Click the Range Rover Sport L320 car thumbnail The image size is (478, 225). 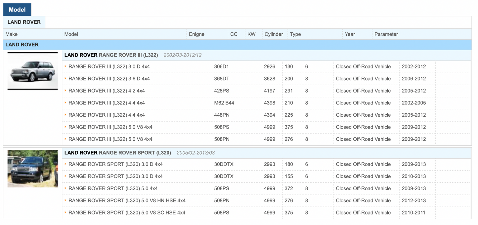coord(32,169)
